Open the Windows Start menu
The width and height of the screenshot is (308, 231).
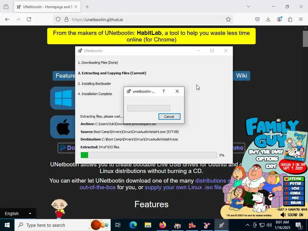(x=7, y=225)
